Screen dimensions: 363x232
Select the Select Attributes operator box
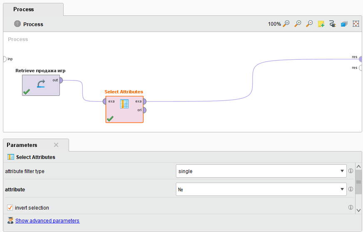(125, 109)
